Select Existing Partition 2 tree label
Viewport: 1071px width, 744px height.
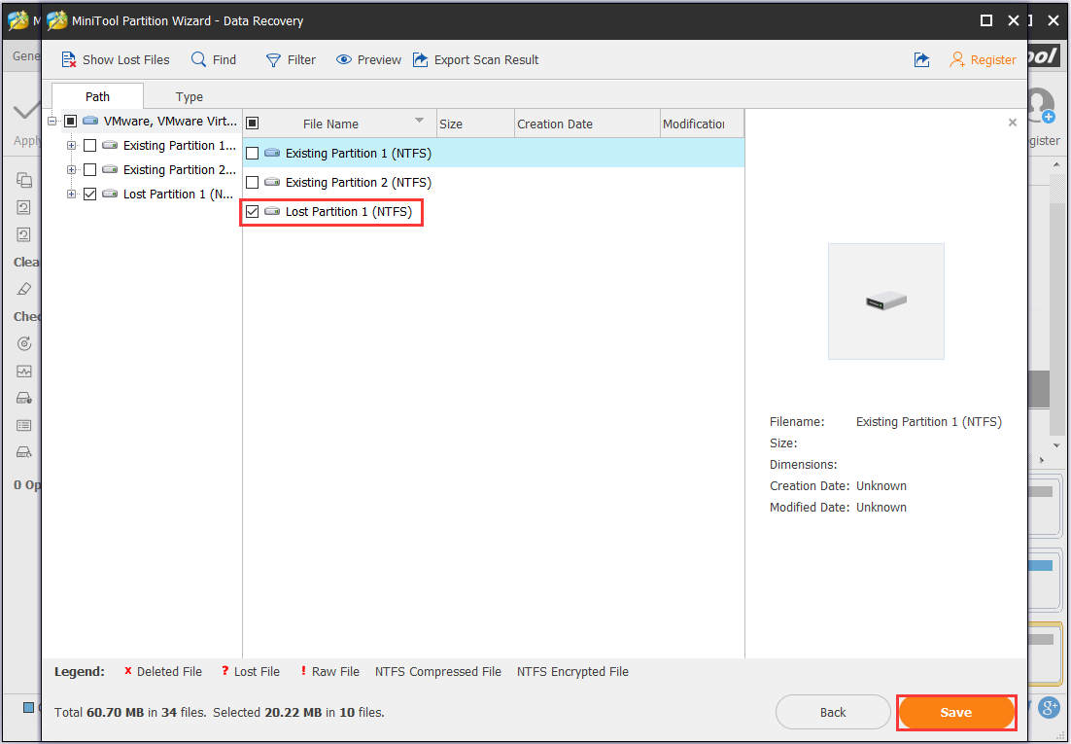tap(180, 169)
